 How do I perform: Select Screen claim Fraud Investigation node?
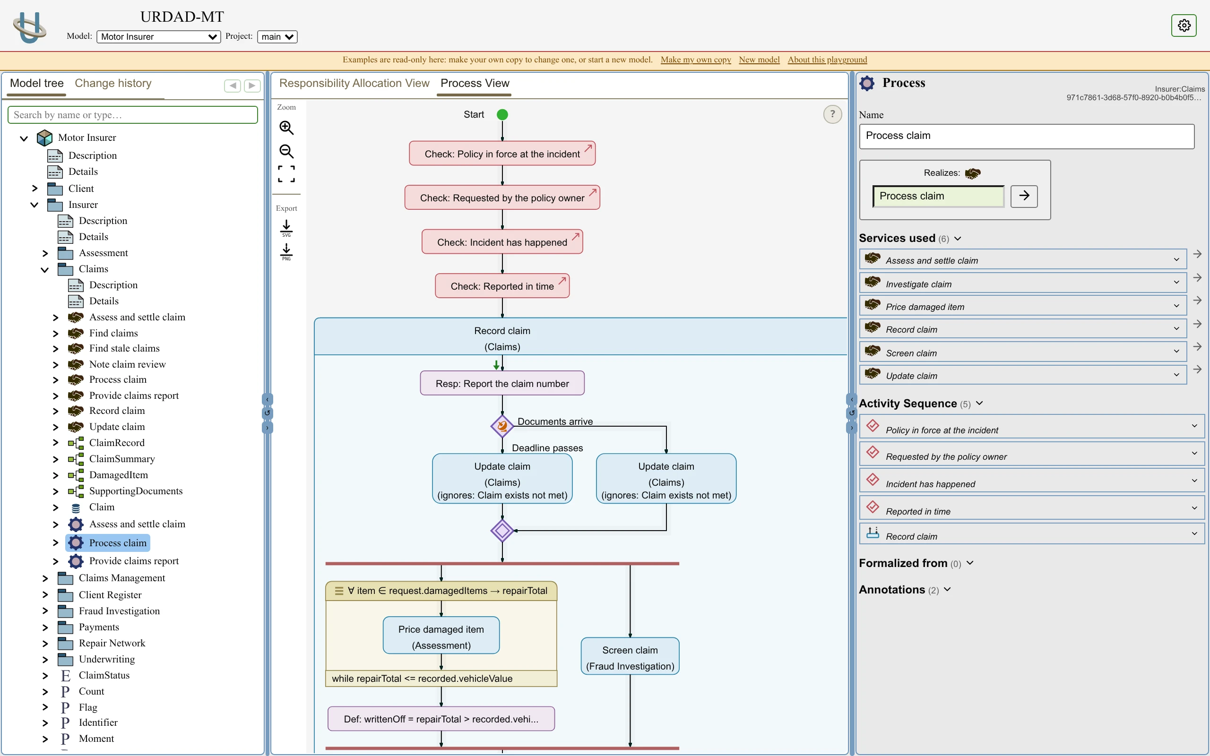[630, 656]
